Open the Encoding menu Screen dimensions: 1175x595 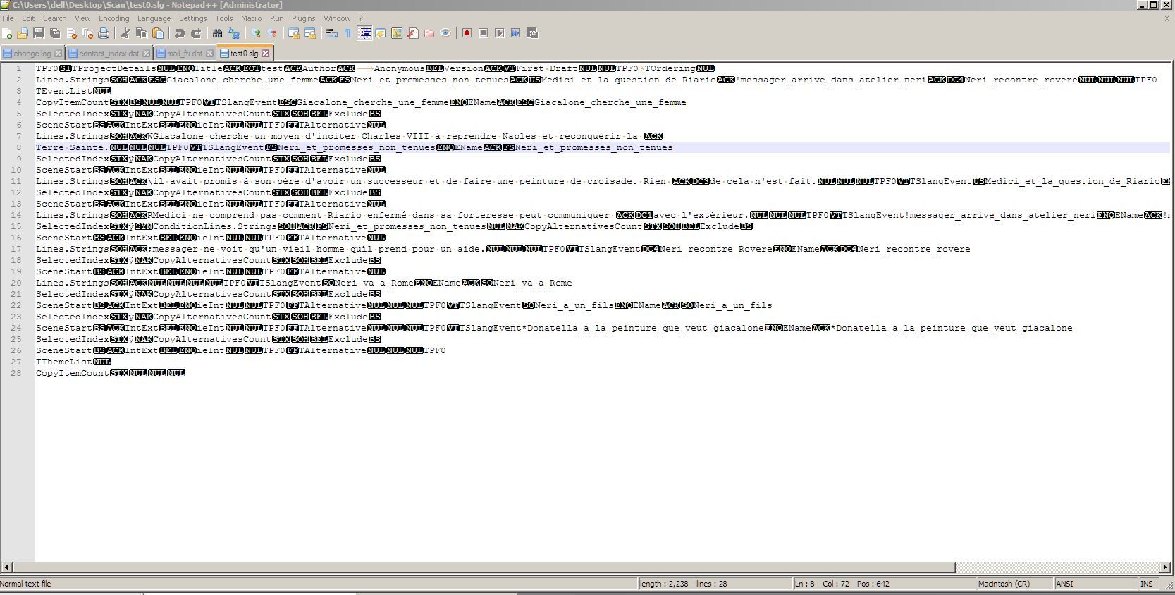114,18
